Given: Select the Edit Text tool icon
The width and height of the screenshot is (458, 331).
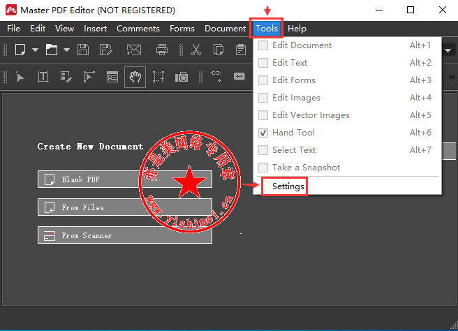Looking at the screenshot, I should pos(43,77).
